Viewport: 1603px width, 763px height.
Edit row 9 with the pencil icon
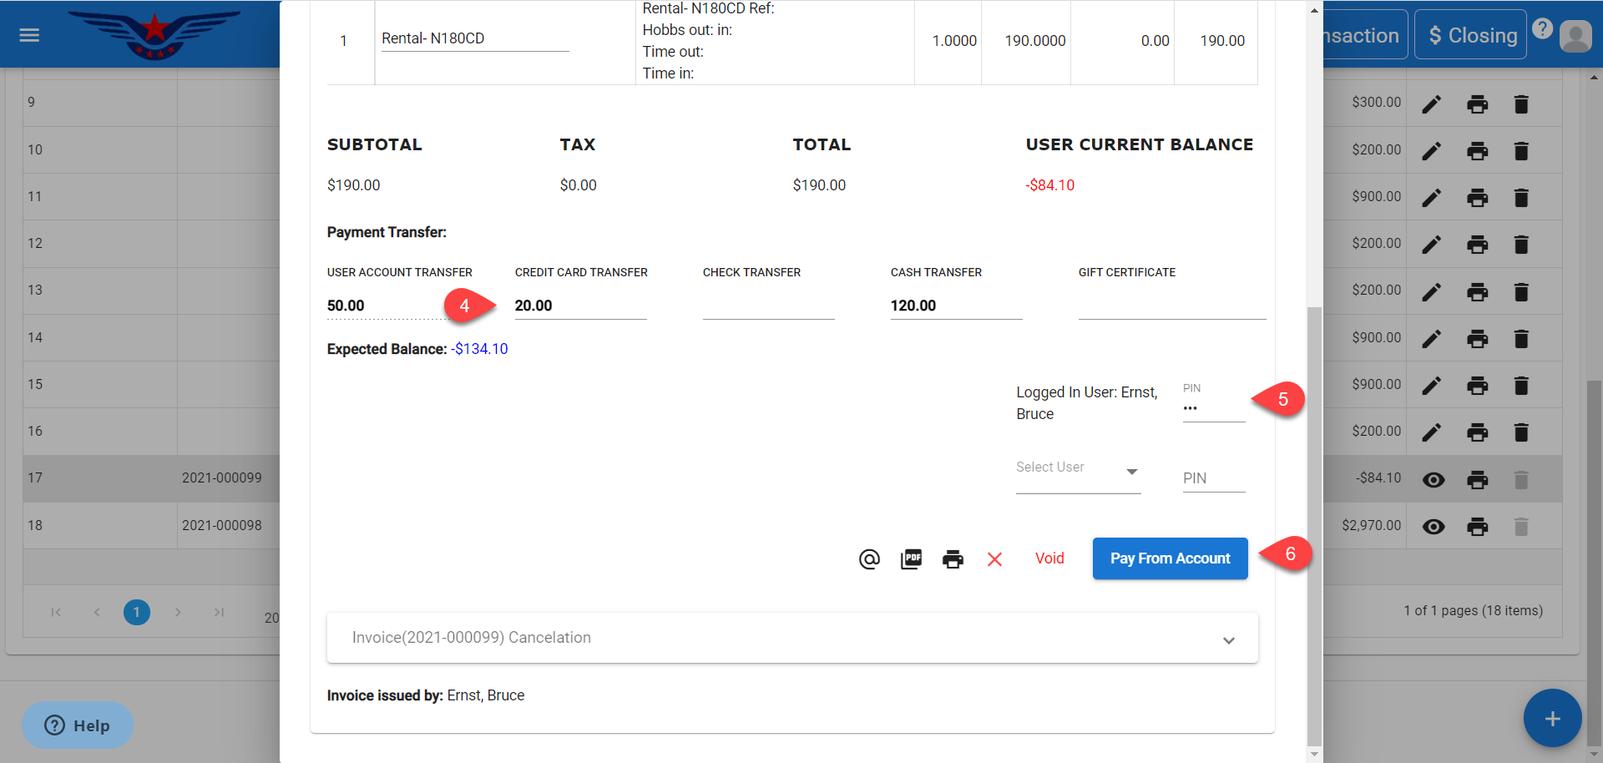pos(1432,104)
